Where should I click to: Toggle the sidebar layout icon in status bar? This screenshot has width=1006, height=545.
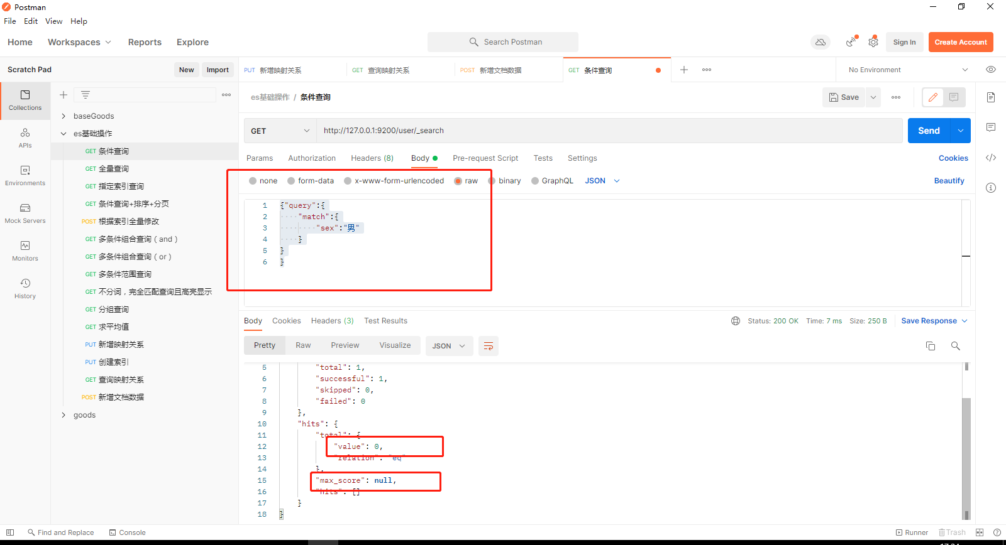pyautogui.click(x=10, y=532)
